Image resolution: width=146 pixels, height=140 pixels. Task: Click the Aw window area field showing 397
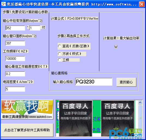(x=15, y=43)
